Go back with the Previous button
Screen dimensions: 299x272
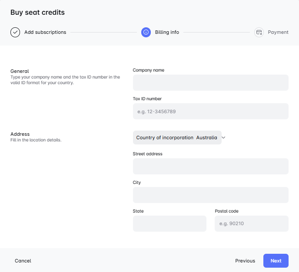point(245,261)
